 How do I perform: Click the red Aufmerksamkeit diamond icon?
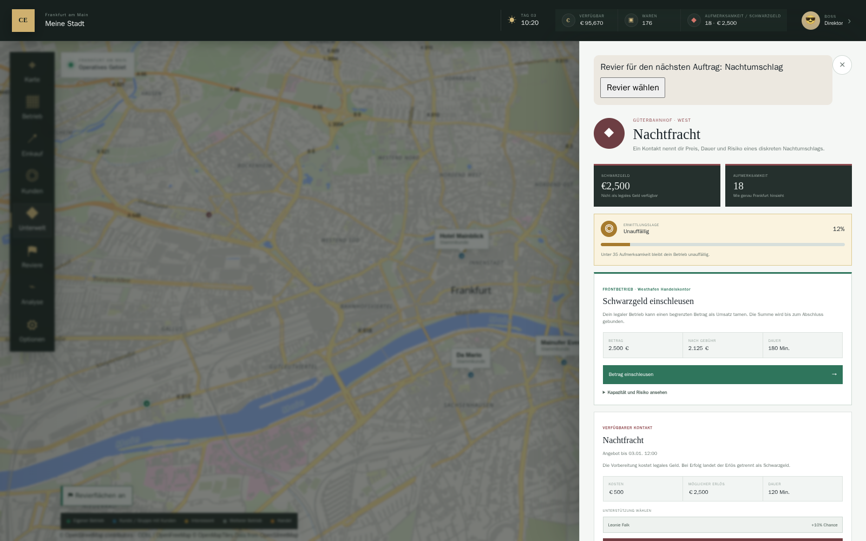click(693, 21)
